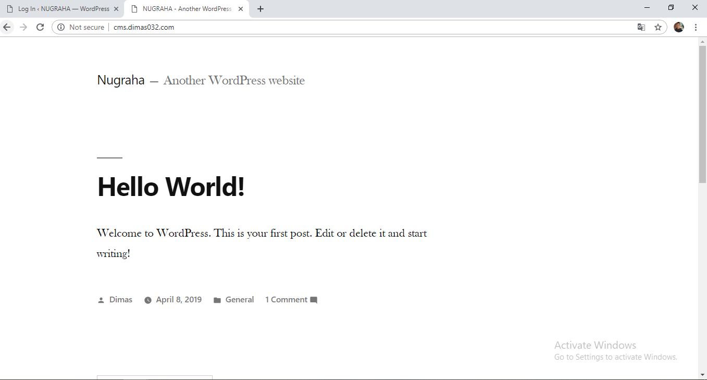The image size is (707, 380).
Task: Open the General category link
Action: click(240, 300)
